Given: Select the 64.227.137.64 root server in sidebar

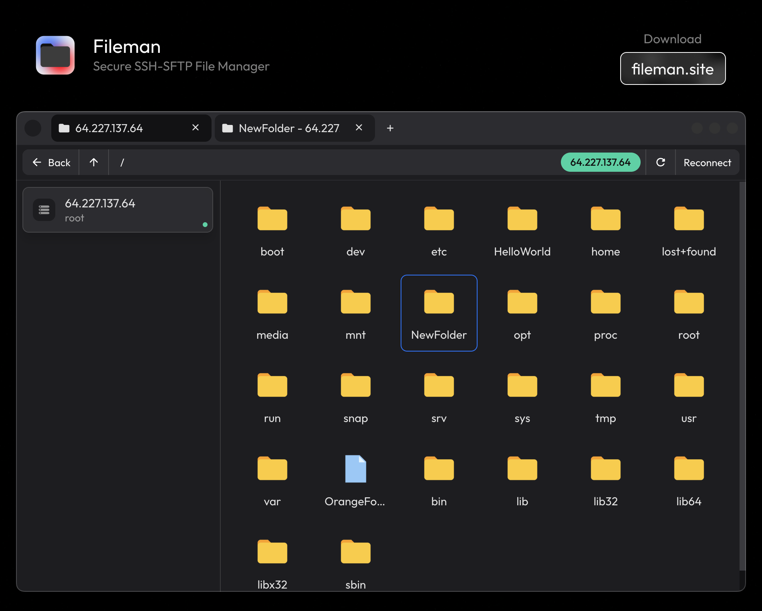Looking at the screenshot, I should (x=118, y=210).
